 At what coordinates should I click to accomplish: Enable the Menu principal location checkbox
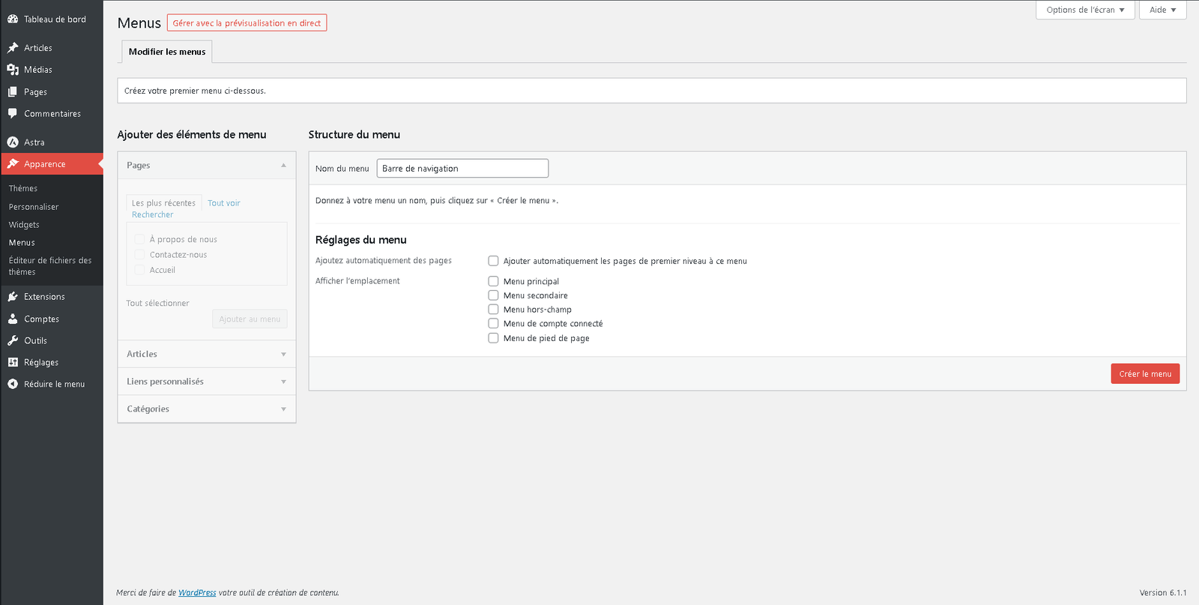point(493,281)
